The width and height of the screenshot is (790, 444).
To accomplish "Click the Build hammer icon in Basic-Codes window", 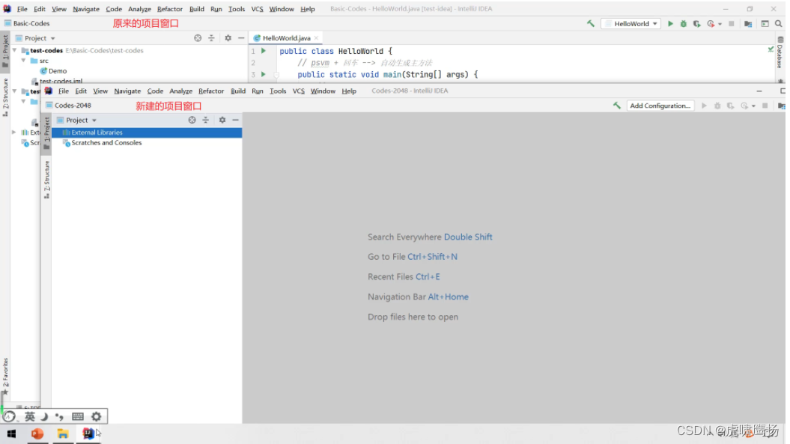I will pyautogui.click(x=591, y=24).
